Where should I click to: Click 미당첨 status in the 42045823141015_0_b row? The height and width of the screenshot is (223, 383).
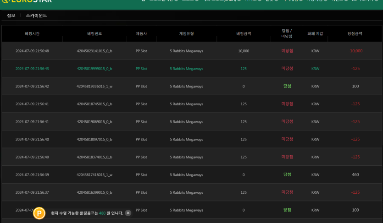coord(287,51)
